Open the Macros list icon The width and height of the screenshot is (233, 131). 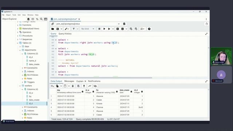(x=142, y=29)
